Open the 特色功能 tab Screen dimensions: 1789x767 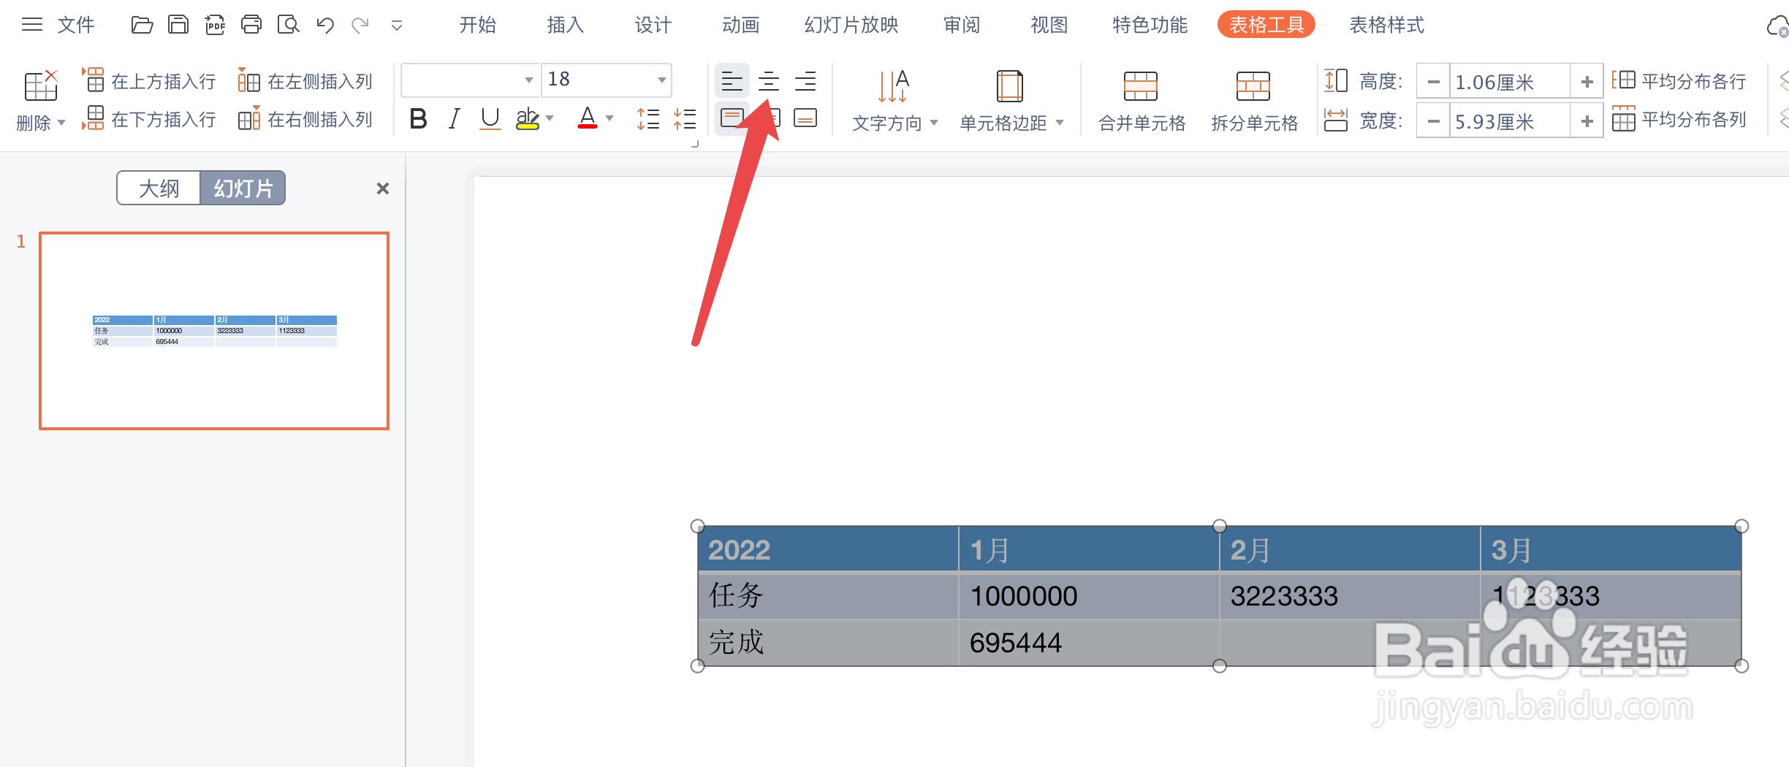(x=1150, y=25)
